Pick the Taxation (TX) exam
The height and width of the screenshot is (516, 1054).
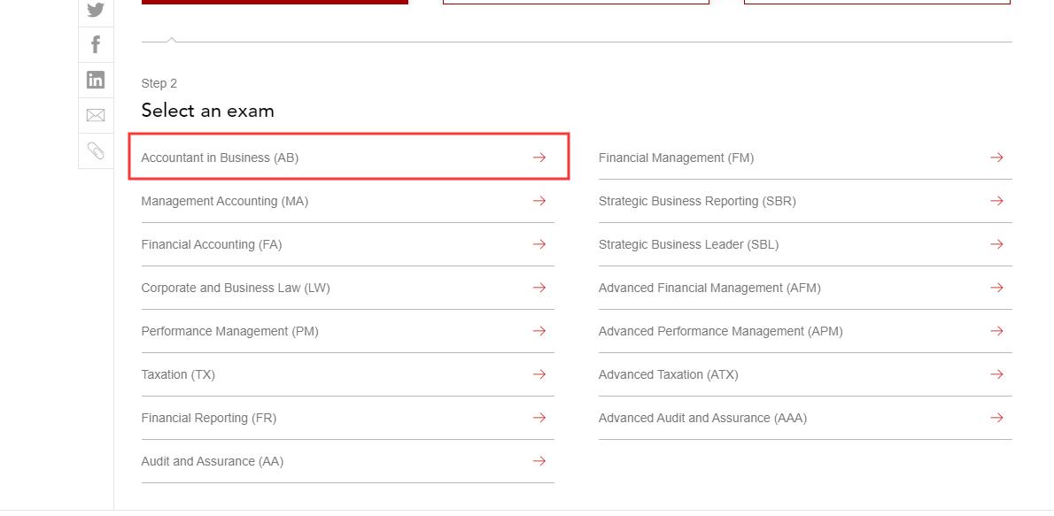(x=178, y=374)
